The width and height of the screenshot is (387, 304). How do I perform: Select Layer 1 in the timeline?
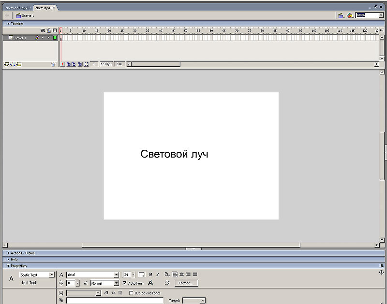click(x=20, y=37)
